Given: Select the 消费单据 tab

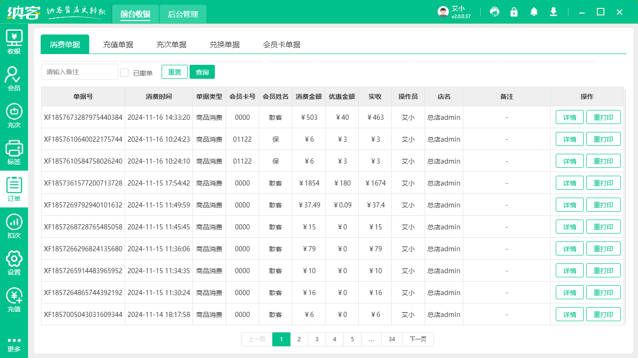Looking at the screenshot, I should 65,44.
